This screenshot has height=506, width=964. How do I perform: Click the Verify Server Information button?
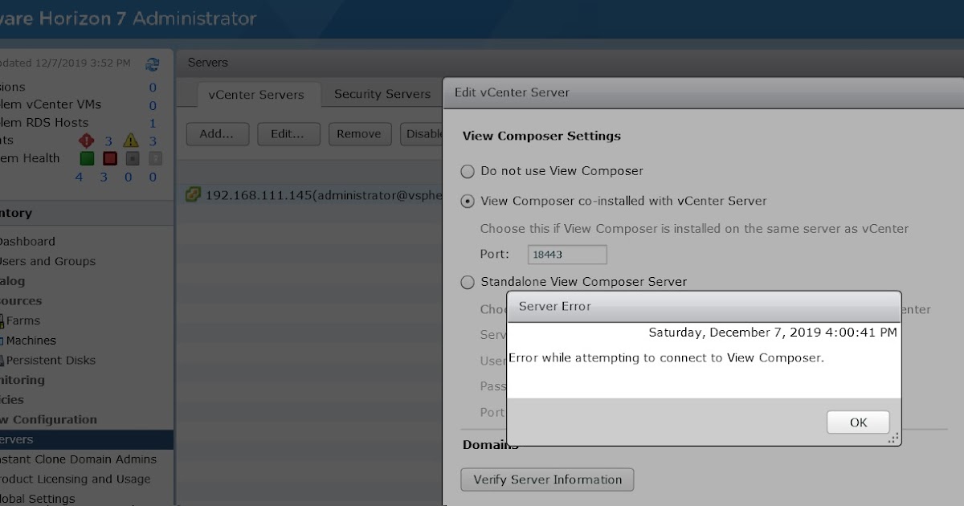[x=547, y=479]
